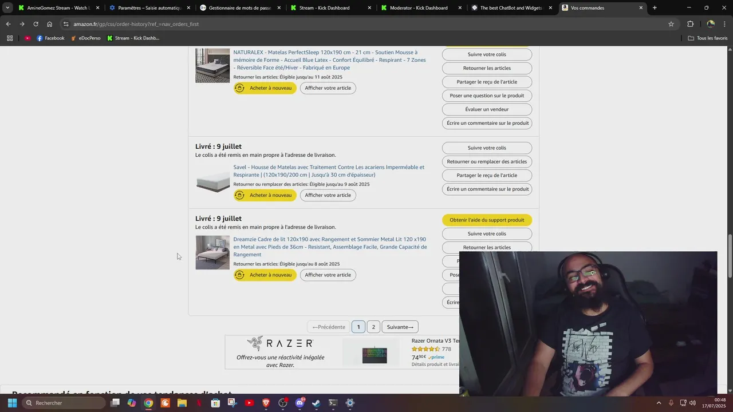733x412 pixels.
Task: Open the Terminal taskbar icon
Action: click(x=333, y=403)
